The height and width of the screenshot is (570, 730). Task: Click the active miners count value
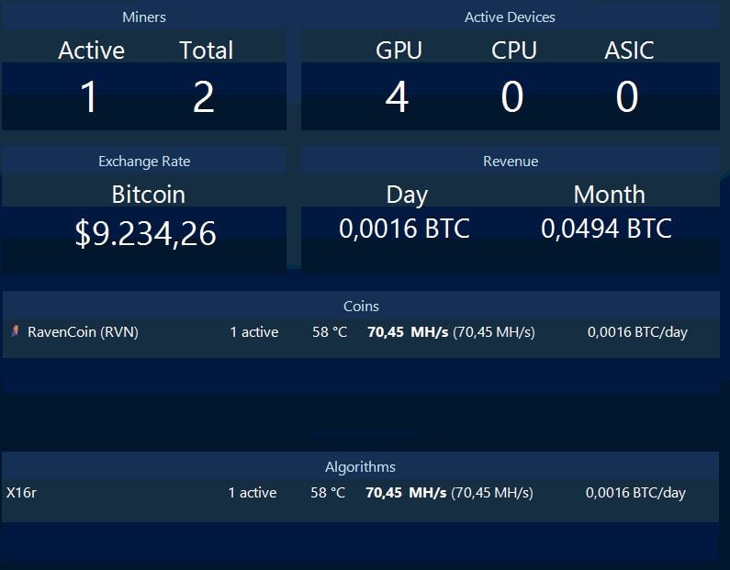point(89,97)
